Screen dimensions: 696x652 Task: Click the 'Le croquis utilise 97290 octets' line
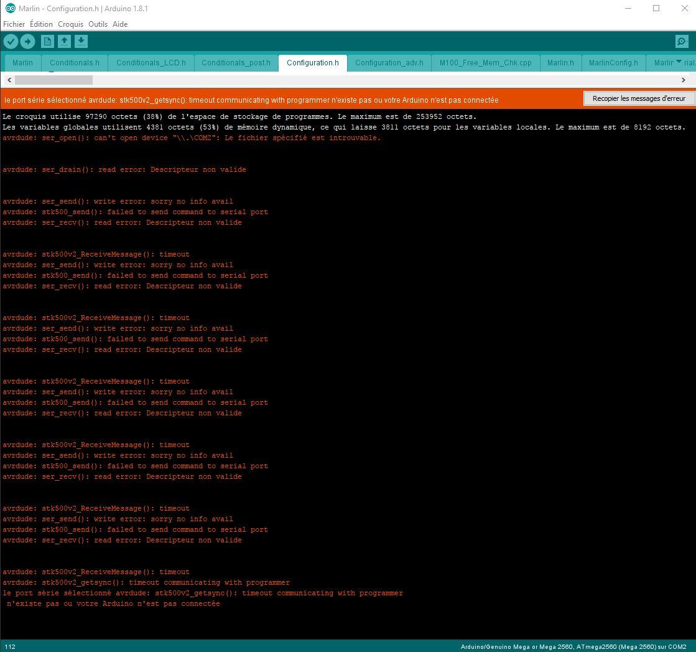(239, 117)
